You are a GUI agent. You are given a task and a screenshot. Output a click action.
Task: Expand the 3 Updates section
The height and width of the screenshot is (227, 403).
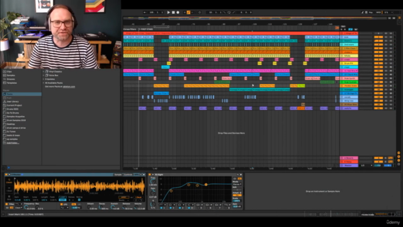point(43,79)
